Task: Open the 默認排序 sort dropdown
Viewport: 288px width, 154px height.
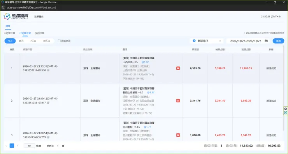Action: click(x=207, y=41)
